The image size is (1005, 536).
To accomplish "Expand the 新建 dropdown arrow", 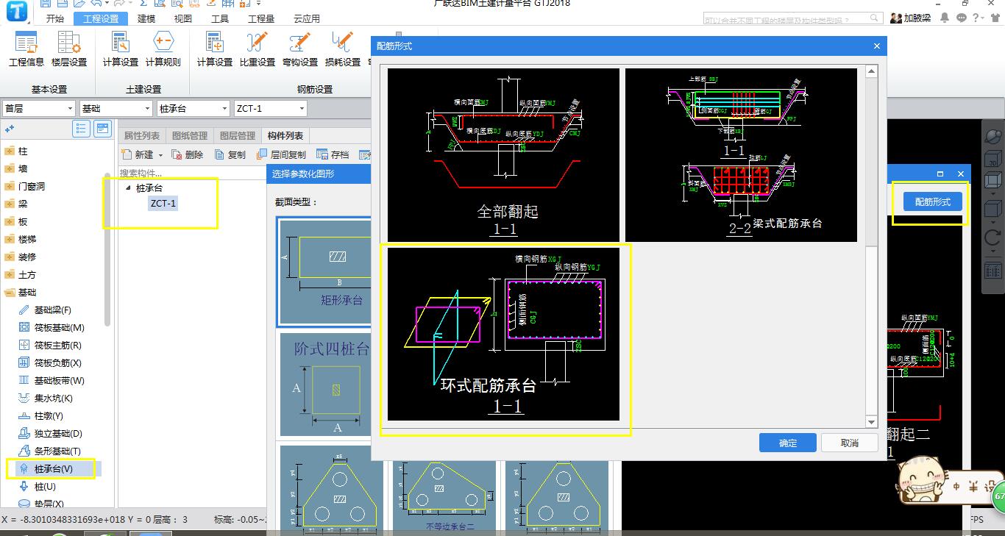I will click(x=160, y=155).
